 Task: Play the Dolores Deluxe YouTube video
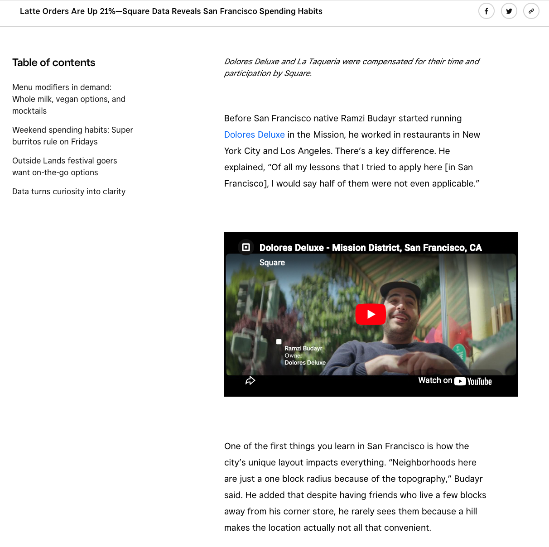coord(371,314)
